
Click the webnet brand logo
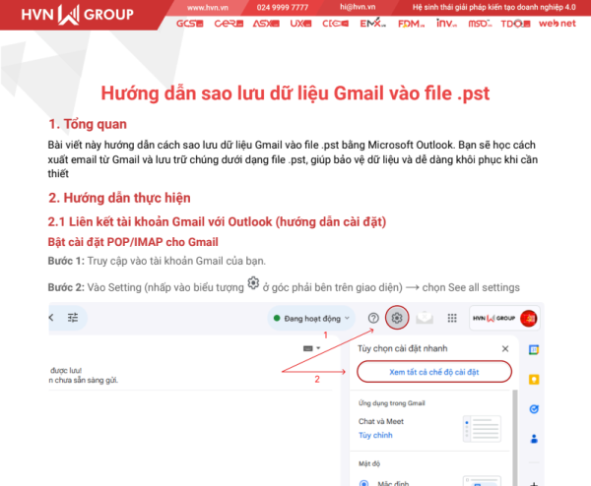click(558, 24)
